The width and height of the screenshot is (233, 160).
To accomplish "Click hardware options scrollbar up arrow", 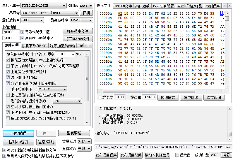I will [x=87, y=54].
